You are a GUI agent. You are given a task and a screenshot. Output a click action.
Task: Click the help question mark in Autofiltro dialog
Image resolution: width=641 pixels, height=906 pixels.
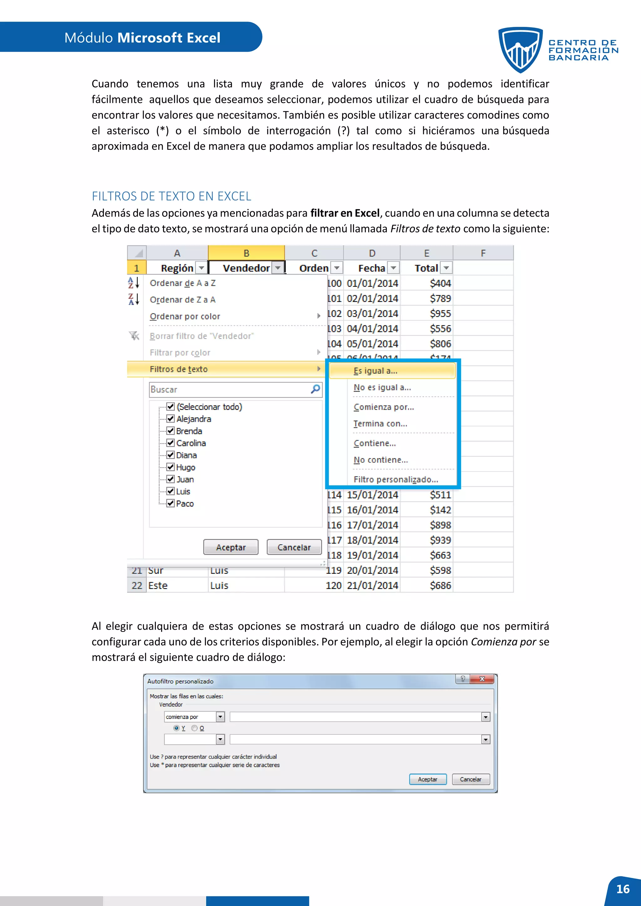(463, 679)
